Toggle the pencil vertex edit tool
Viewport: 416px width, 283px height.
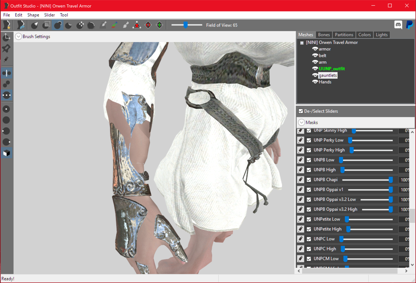pos(7,59)
